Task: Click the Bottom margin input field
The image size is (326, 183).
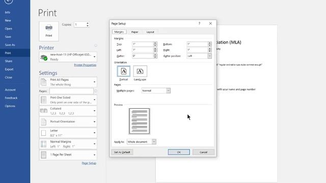Action: pos(197,44)
